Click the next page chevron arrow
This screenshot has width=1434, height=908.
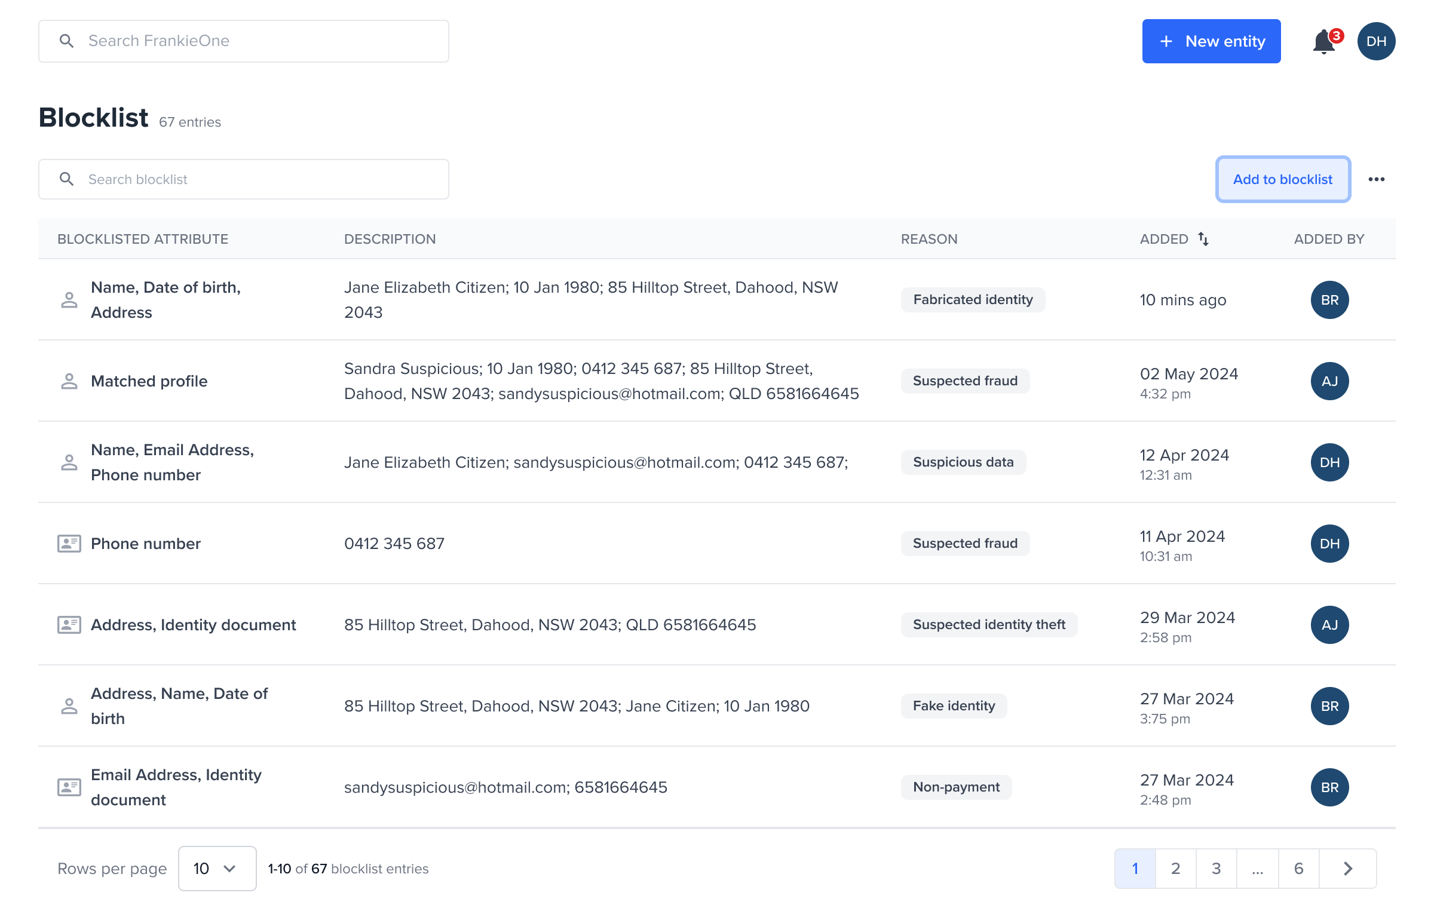[x=1347, y=869]
